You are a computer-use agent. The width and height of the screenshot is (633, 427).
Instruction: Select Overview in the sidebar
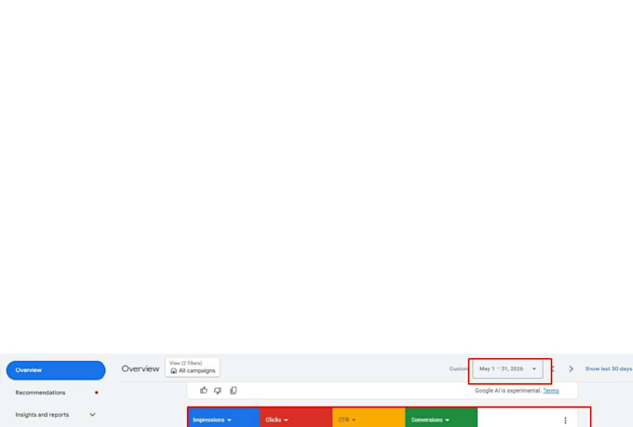click(x=56, y=370)
